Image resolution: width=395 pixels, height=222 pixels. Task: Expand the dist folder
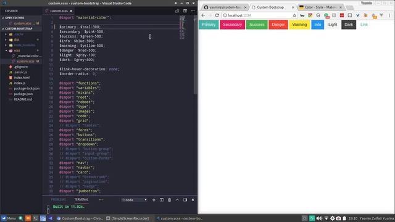17,39
